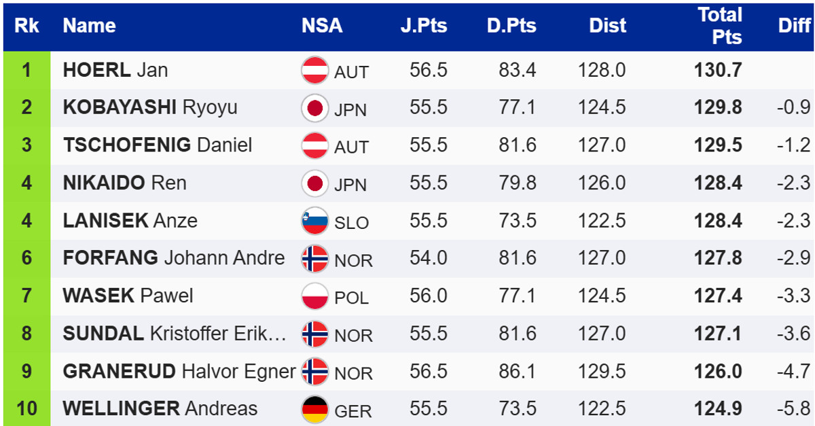
Task: Click WELLINGER Andreas athlete name
Action: pyautogui.click(x=160, y=409)
